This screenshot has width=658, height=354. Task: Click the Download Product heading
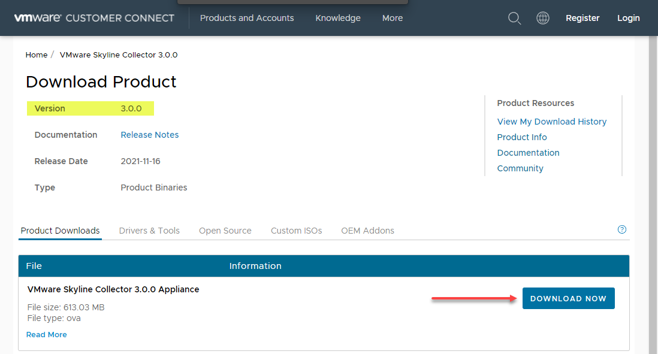[x=101, y=82]
